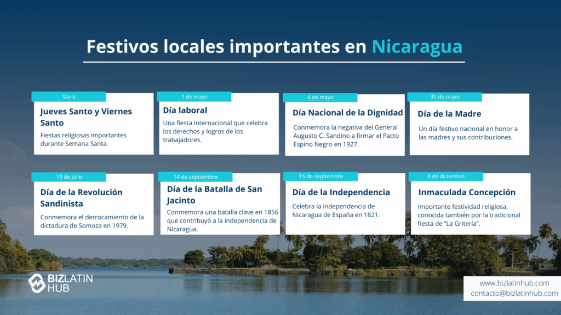Viewport: 561px width, 315px height.
Task: Click the "Día de la Revolución Sandinista" heading
Action: click(81, 198)
